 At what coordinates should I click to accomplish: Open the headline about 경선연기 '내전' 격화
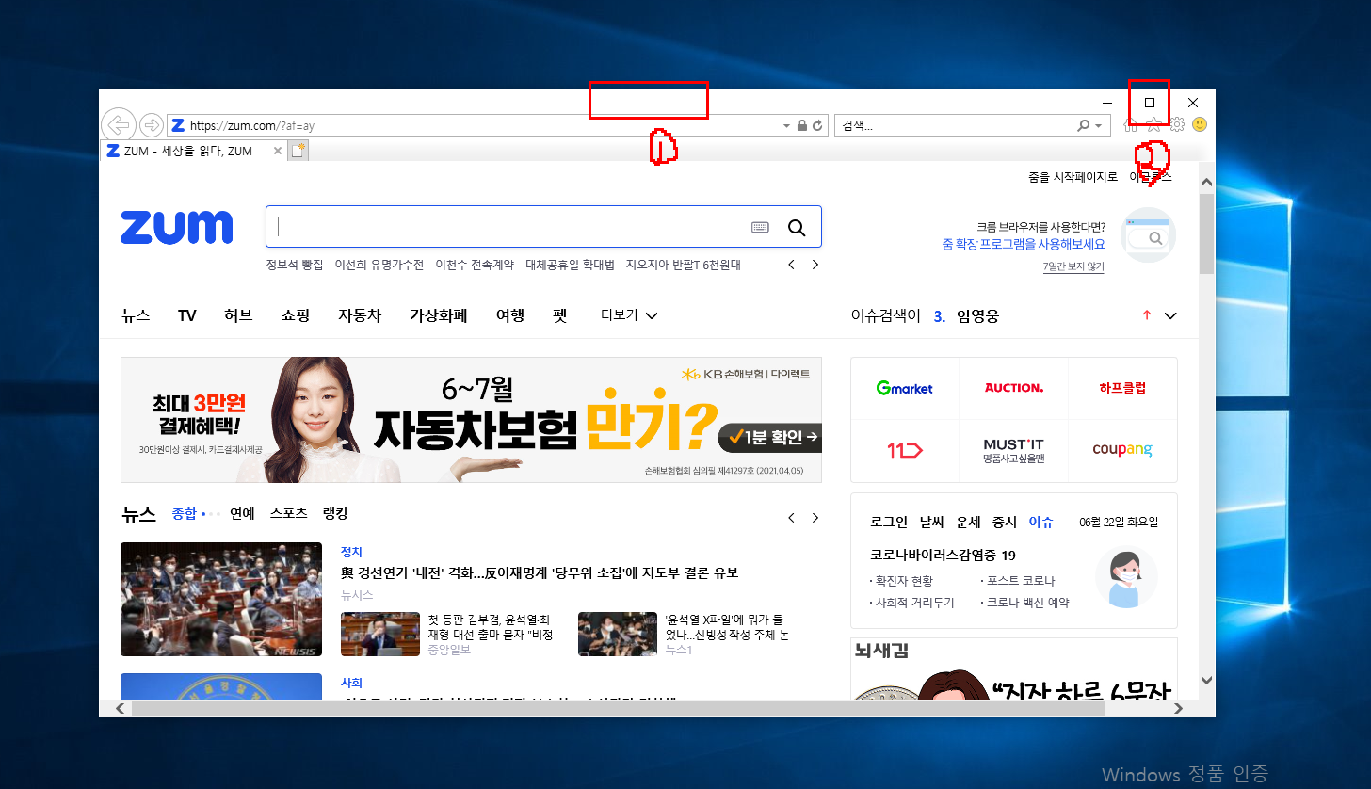[540, 573]
